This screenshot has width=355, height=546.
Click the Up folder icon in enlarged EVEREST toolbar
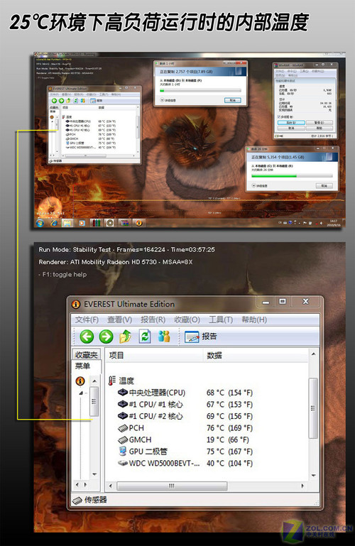[x=125, y=337]
